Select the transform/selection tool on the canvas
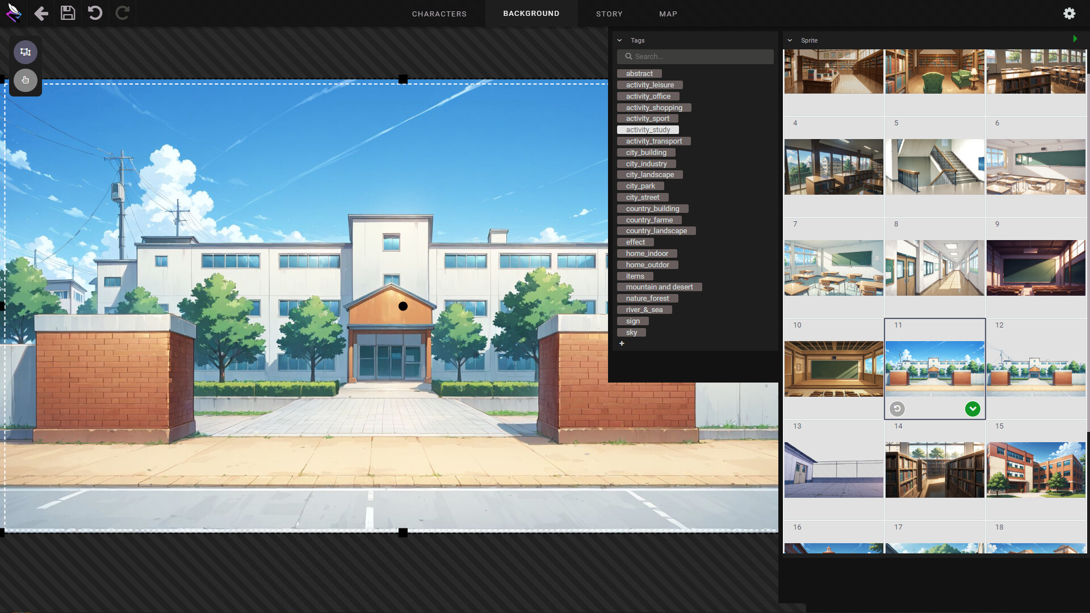This screenshot has height=613, width=1090. coord(25,52)
